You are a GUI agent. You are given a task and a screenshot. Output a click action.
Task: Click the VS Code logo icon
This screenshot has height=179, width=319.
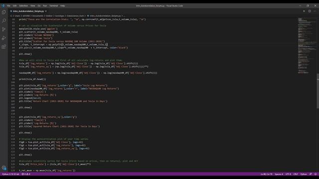[x=3, y=5]
